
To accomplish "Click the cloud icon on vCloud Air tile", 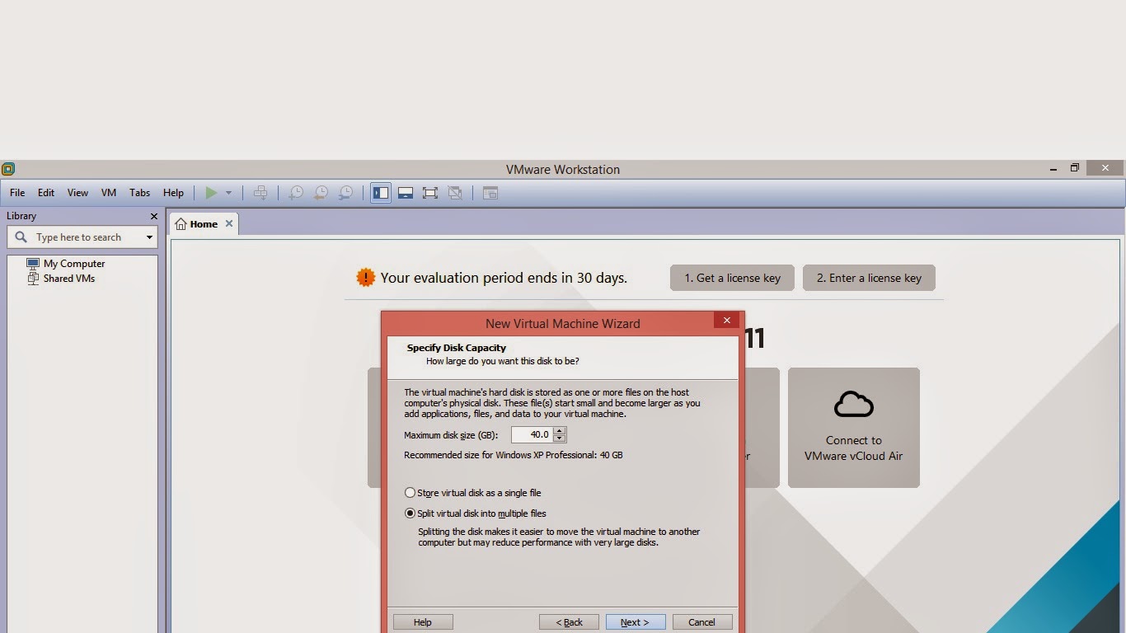I will click(x=854, y=405).
